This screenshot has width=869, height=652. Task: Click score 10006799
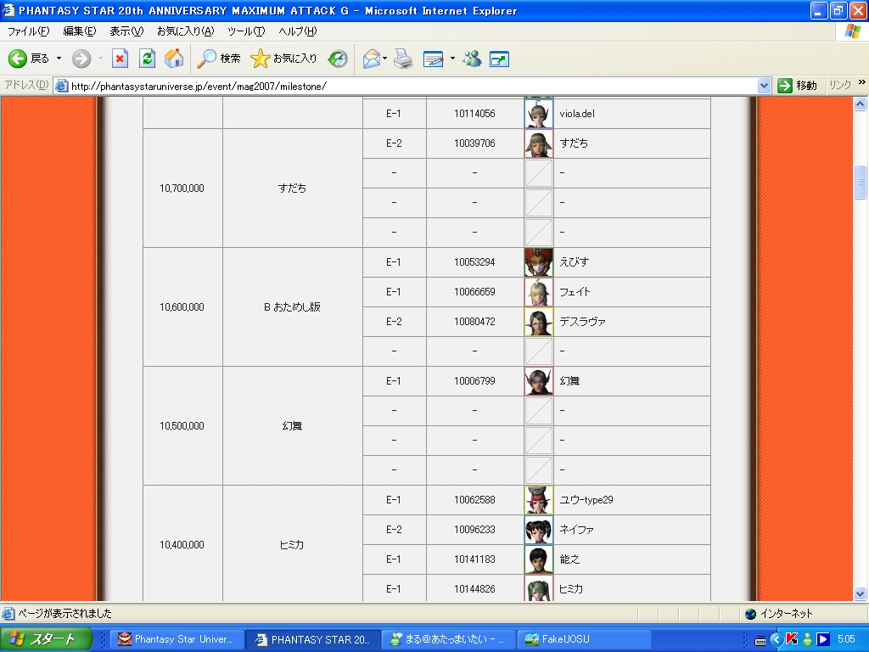[474, 381]
